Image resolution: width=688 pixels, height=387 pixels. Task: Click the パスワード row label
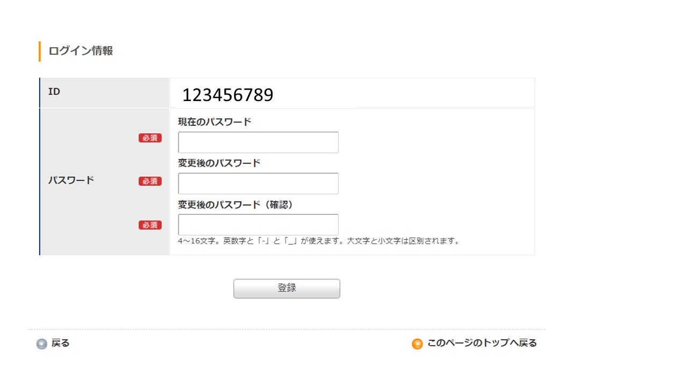click(71, 180)
